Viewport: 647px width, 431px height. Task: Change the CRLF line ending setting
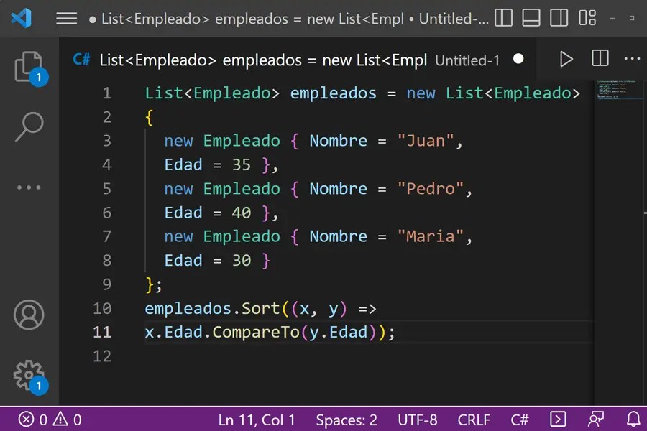(474, 419)
